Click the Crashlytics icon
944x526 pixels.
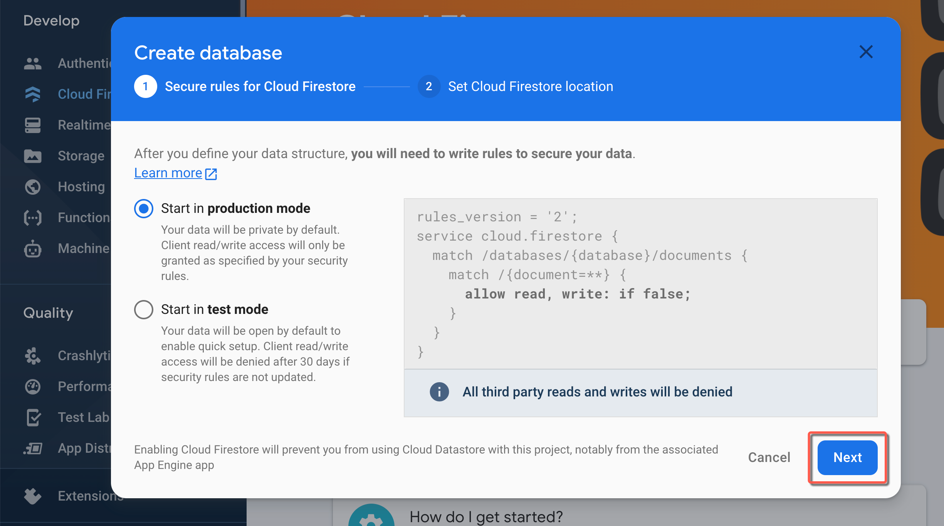[33, 356]
